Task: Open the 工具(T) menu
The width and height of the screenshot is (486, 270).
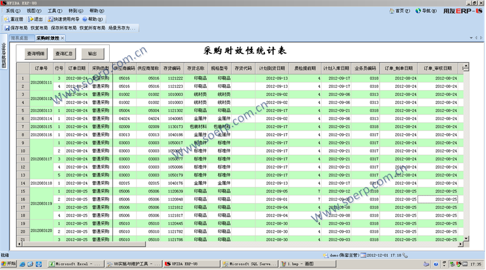Action: pos(55,11)
